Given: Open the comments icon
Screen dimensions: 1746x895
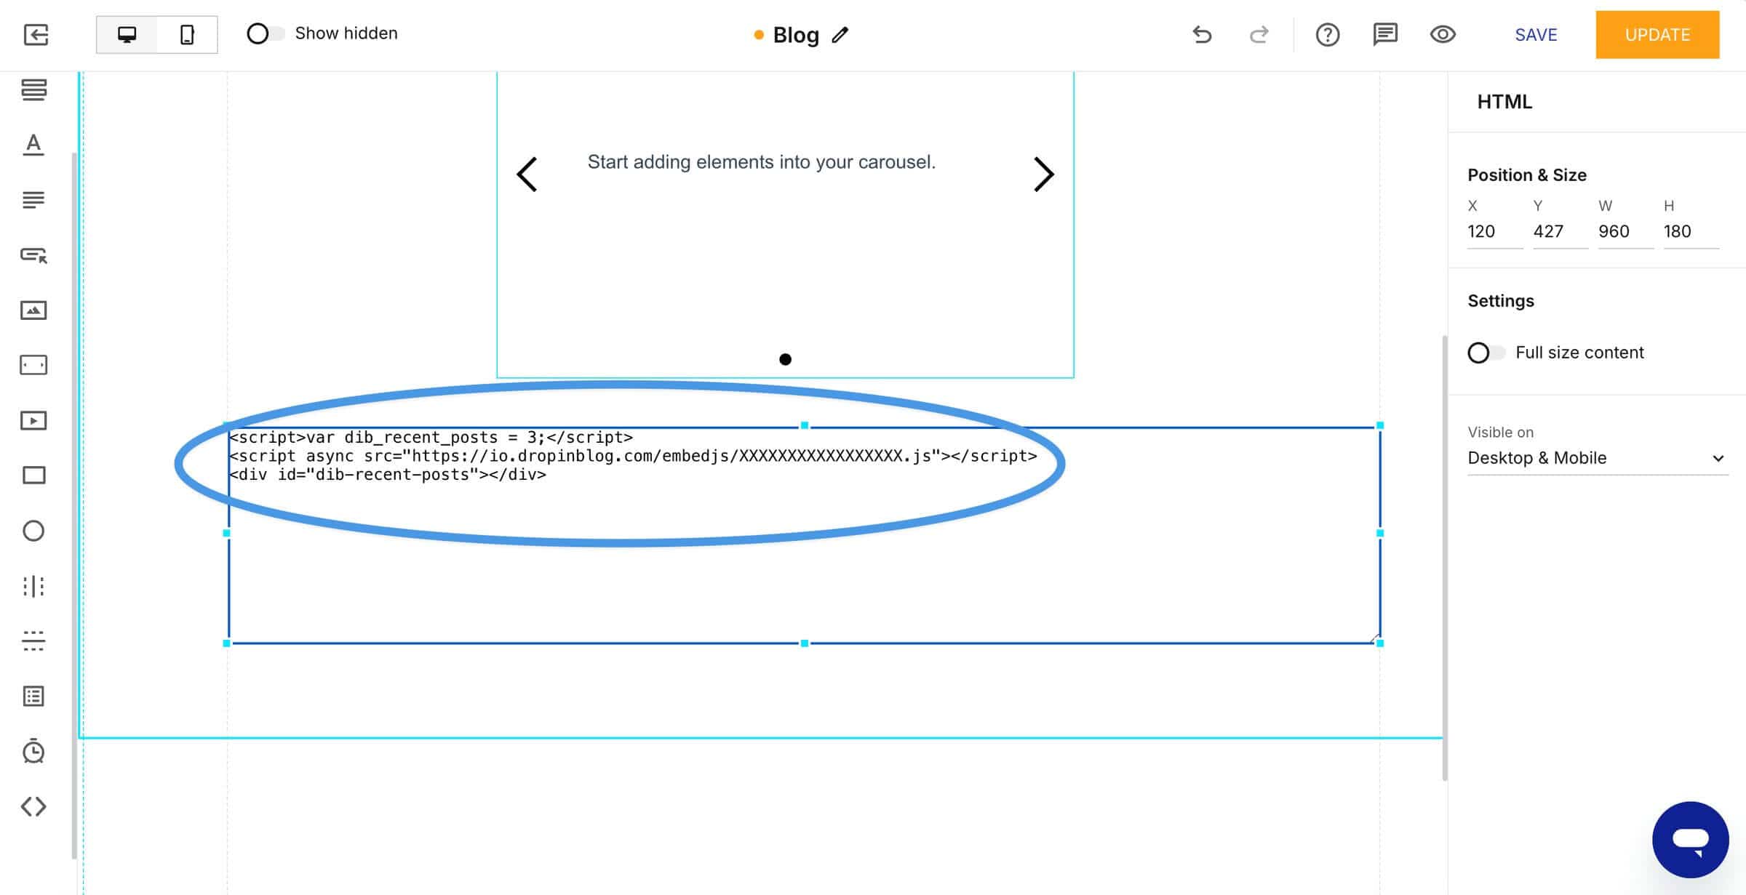Looking at the screenshot, I should pos(1385,34).
